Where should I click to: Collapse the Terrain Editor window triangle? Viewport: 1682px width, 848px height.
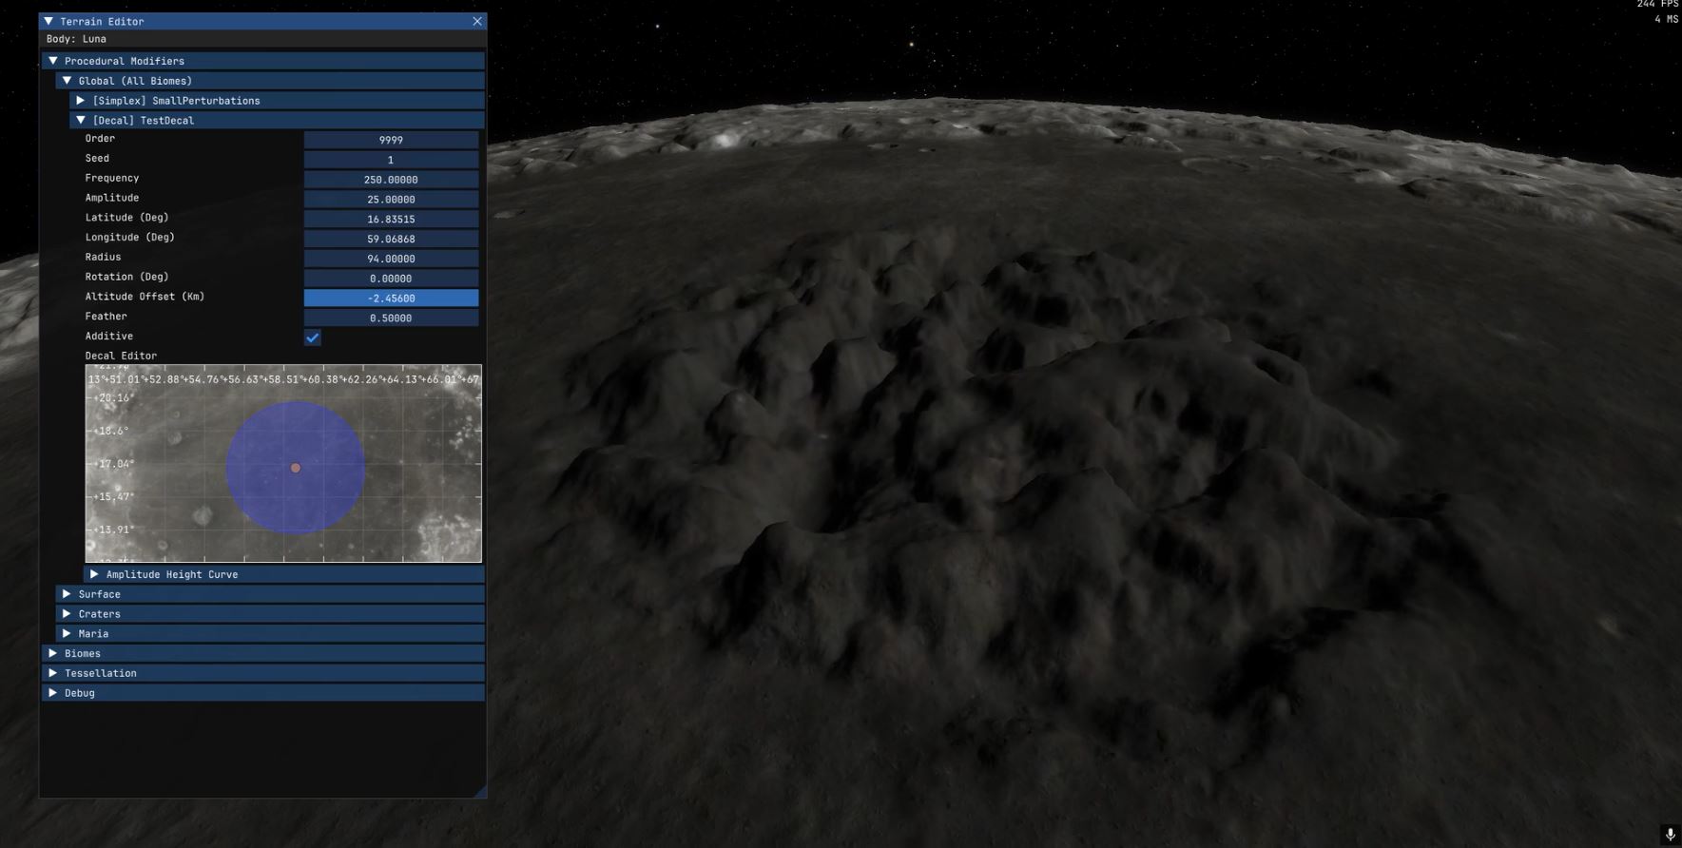click(48, 21)
